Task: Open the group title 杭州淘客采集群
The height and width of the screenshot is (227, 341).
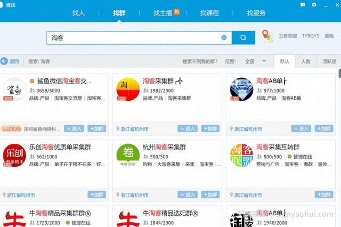Action: pyautogui.click(x=165, y=147)
